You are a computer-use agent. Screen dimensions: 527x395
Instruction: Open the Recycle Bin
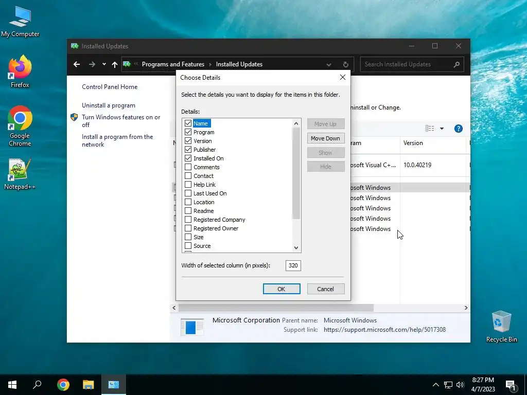(501, 326)
